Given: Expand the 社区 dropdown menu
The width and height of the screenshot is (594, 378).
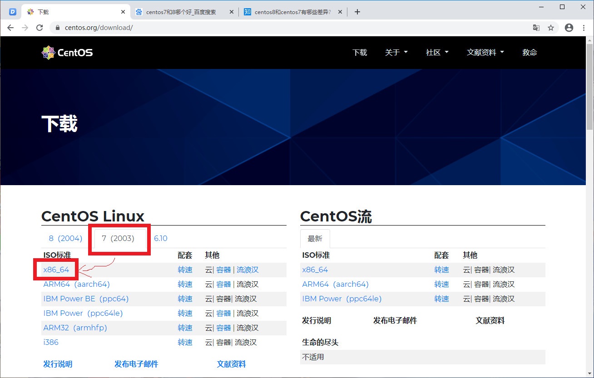Looking at the screenshot, I should [x=437, y=53].
